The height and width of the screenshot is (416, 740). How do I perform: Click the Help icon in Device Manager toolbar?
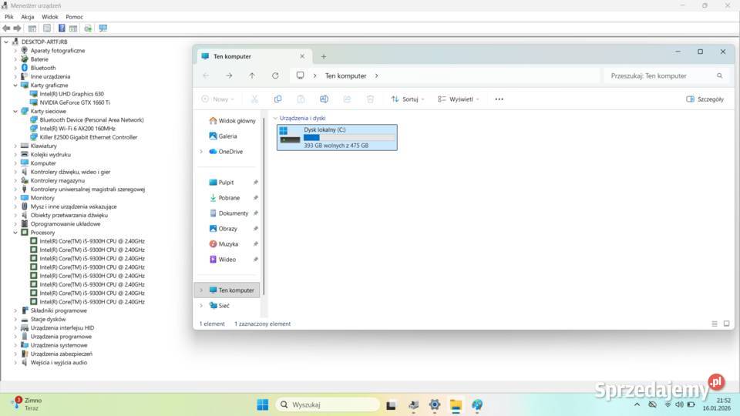tap(62, 29)
